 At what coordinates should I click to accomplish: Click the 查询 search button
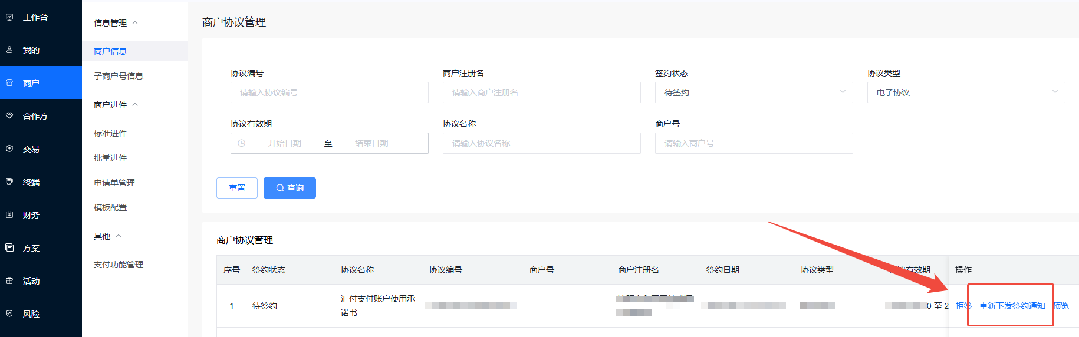pyautogui.click(x=290, y=188)
